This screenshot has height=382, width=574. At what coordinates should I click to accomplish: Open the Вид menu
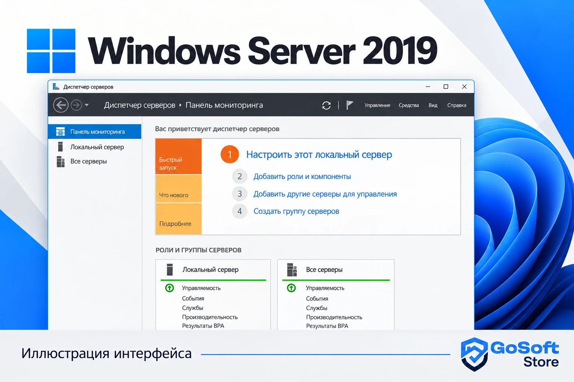(x=433, y=106)
